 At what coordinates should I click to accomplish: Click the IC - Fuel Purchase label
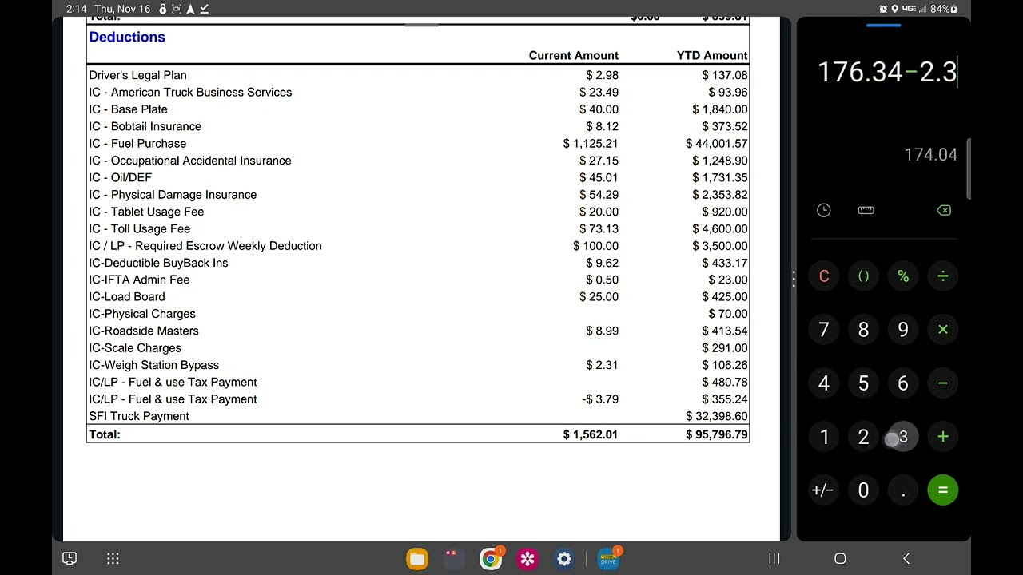(x=137, y=144)
